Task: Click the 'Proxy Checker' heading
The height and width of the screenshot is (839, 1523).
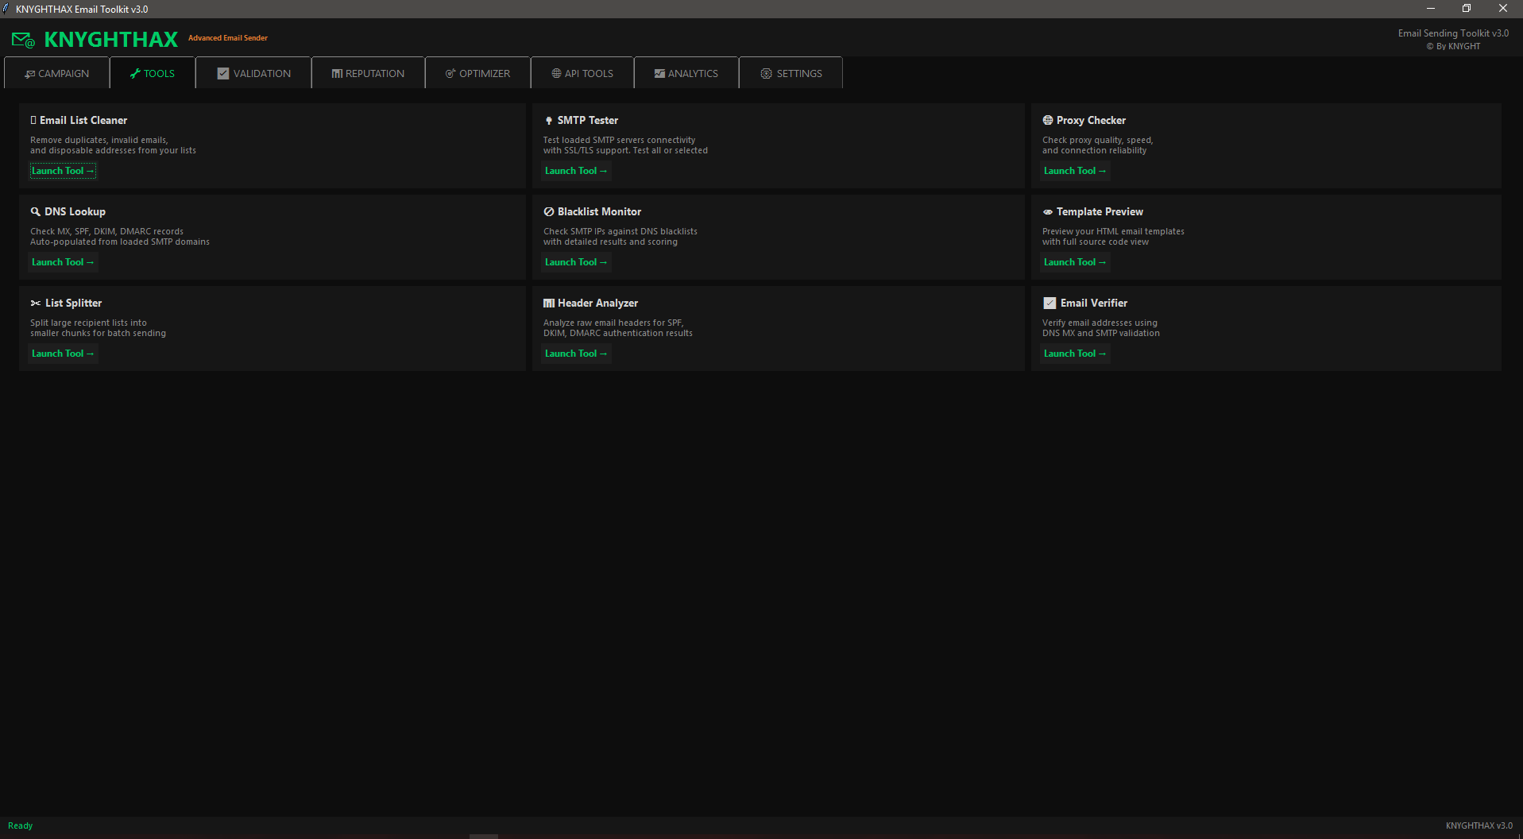Action: pyautogui.click(x=1091, y=120)
